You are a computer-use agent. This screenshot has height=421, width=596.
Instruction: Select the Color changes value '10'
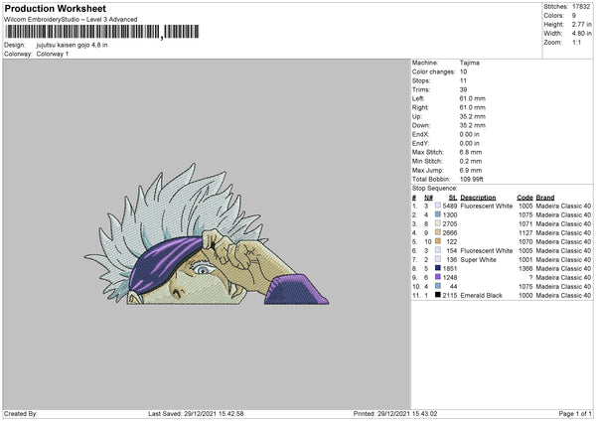pyautogui.click(x=463, y=71)
